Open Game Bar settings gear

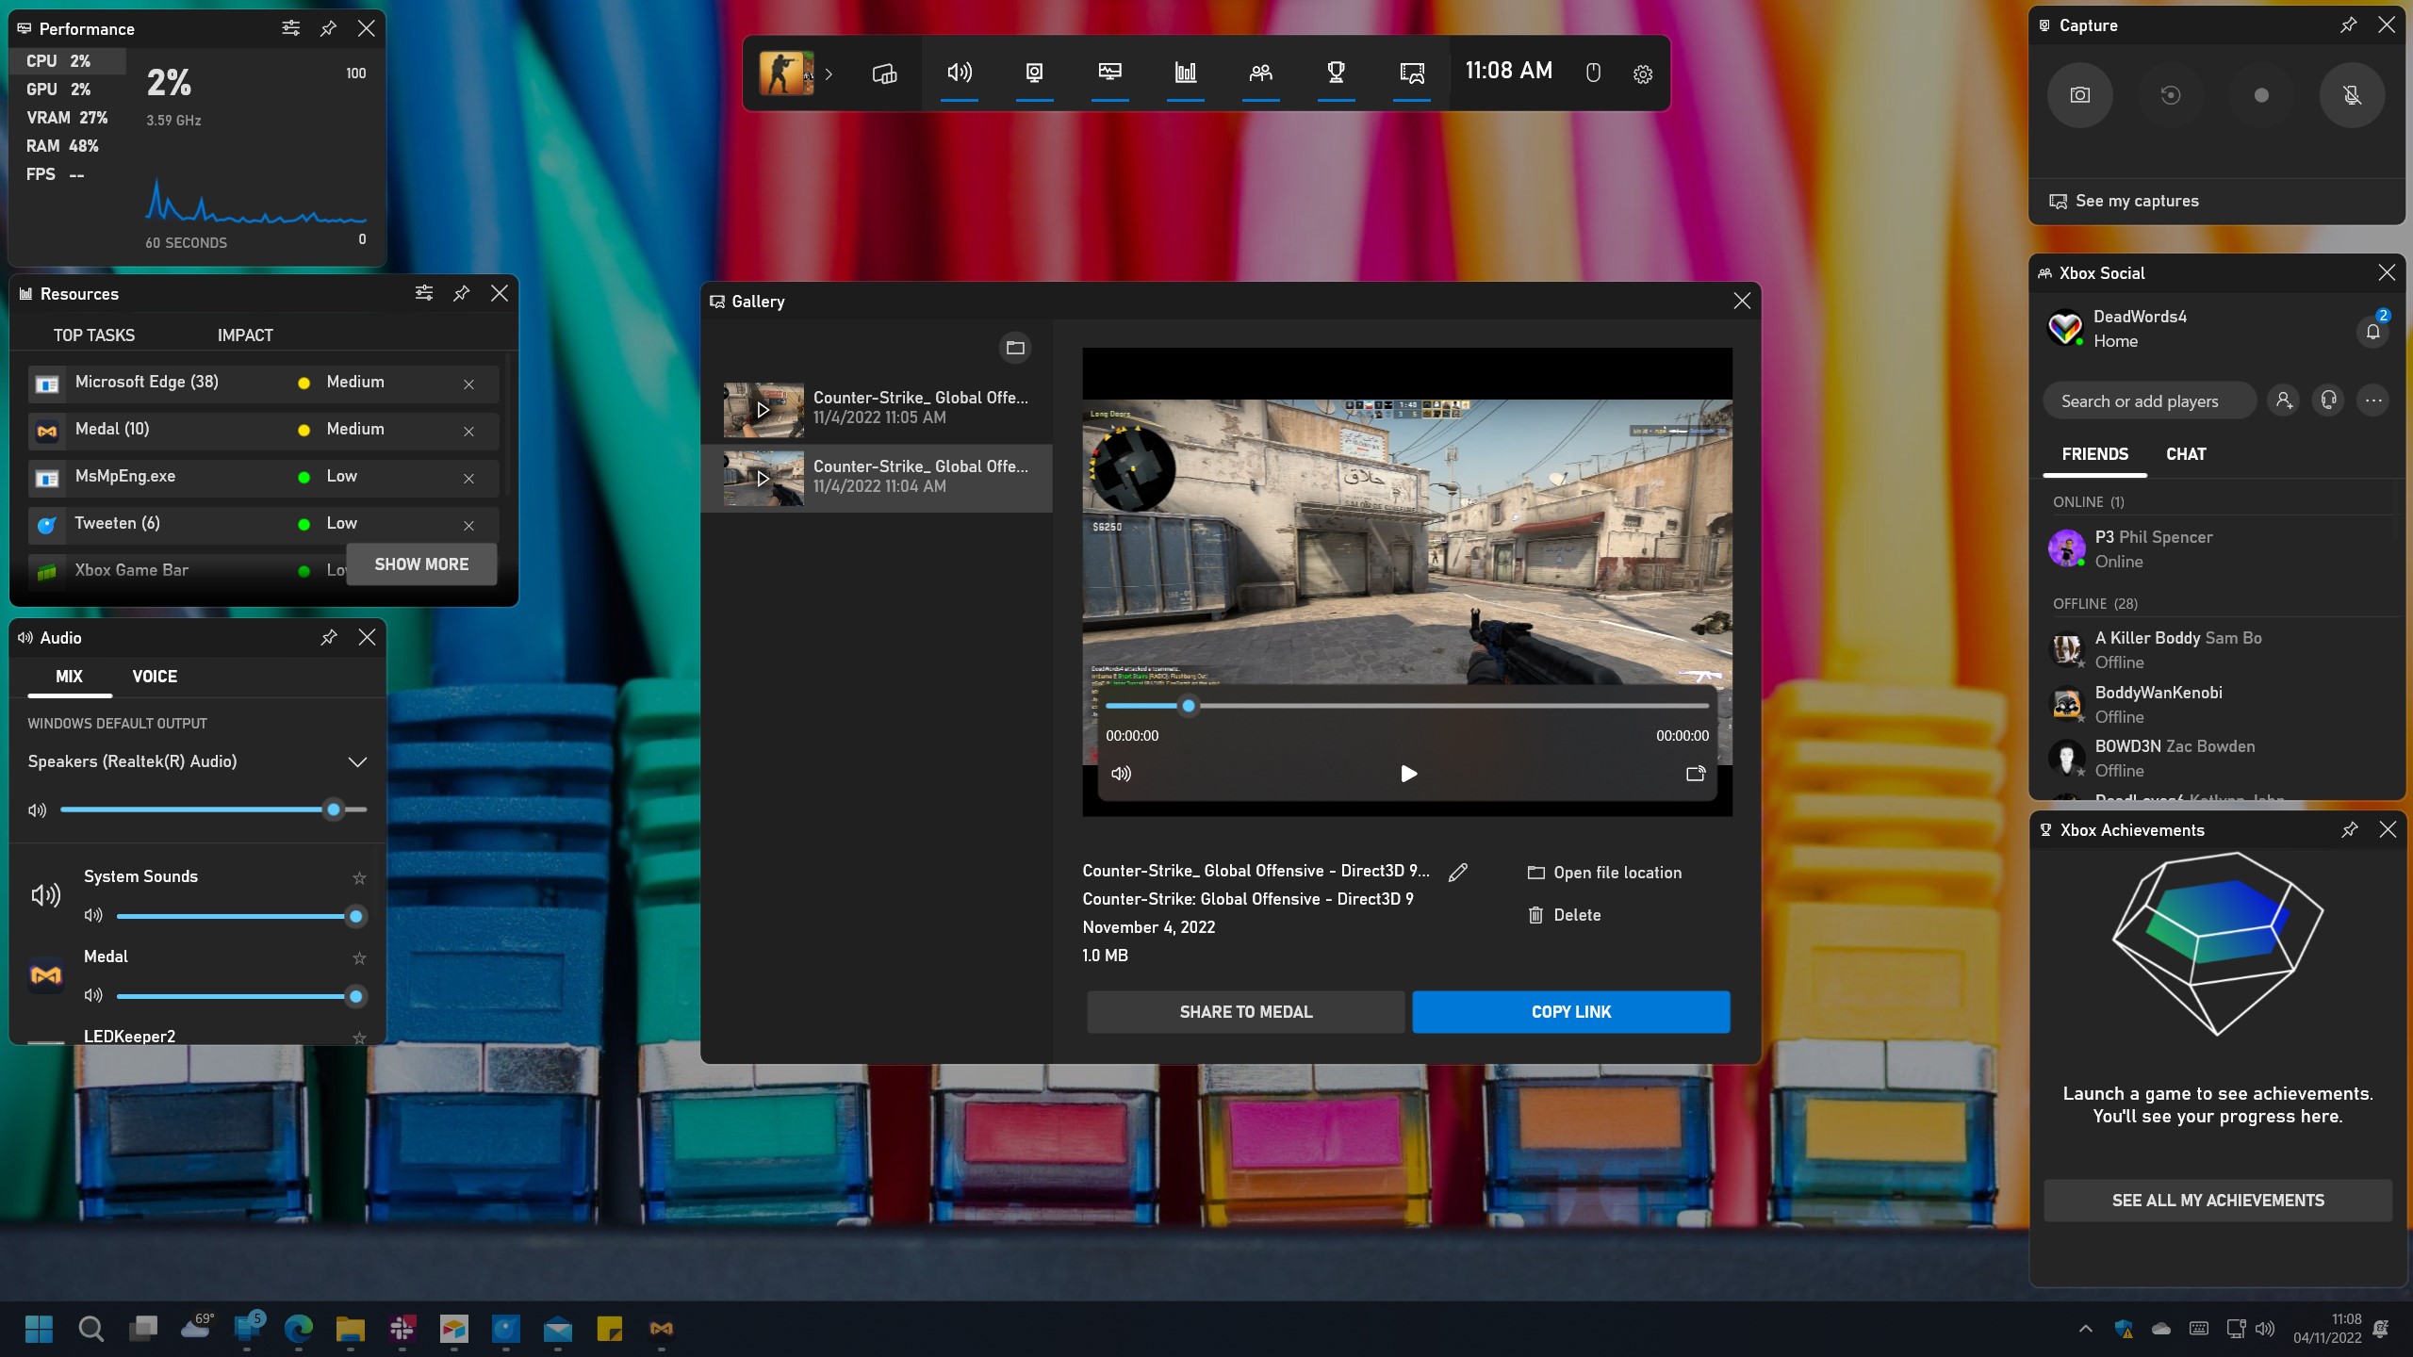(x=1643, y=74)
